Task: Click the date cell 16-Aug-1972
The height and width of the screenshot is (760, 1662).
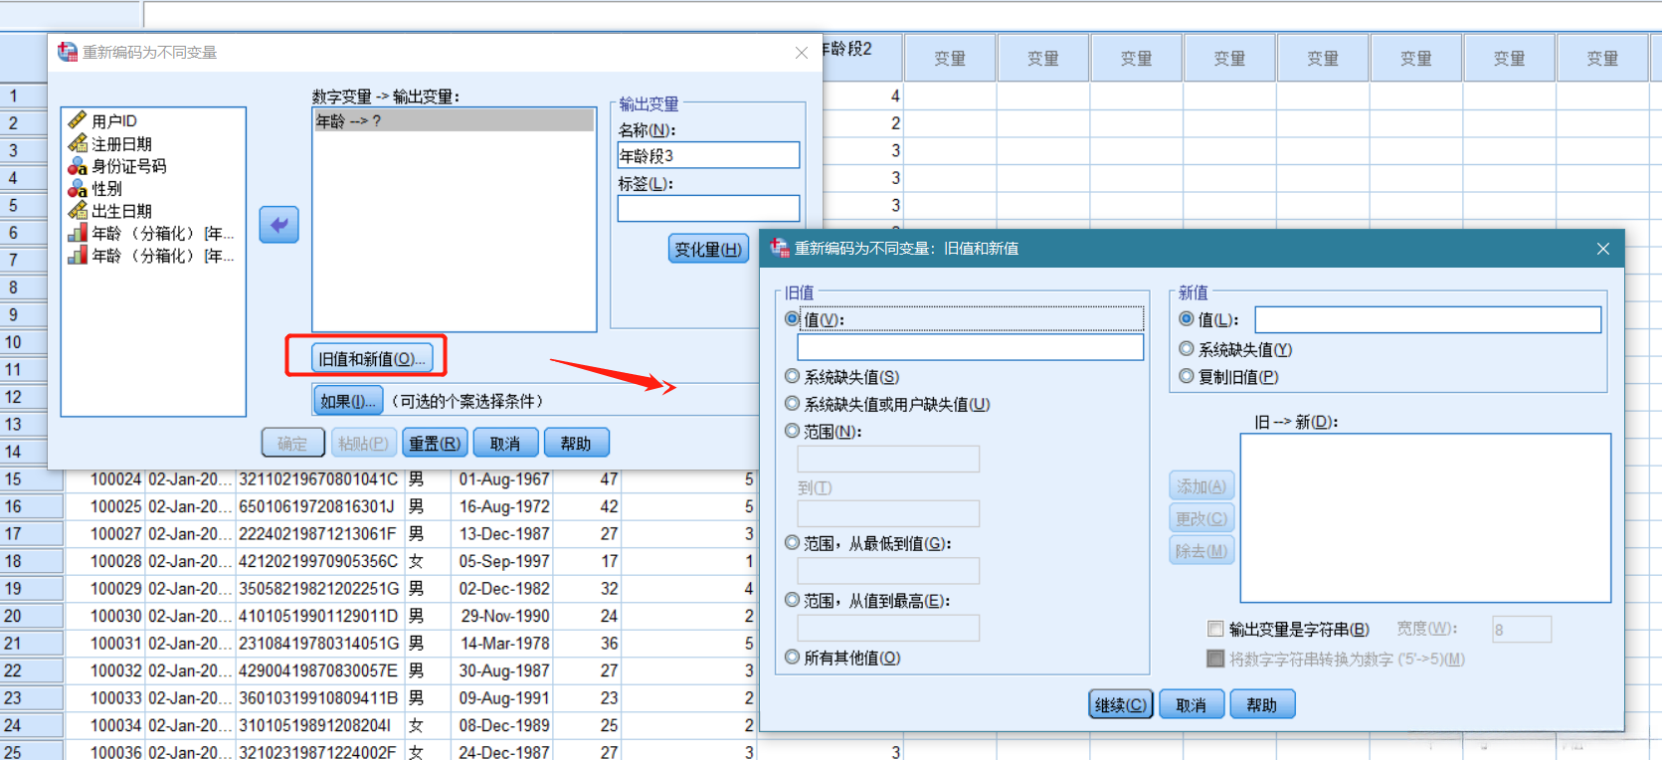Action: pyautogui.click(x=504, y=506)
